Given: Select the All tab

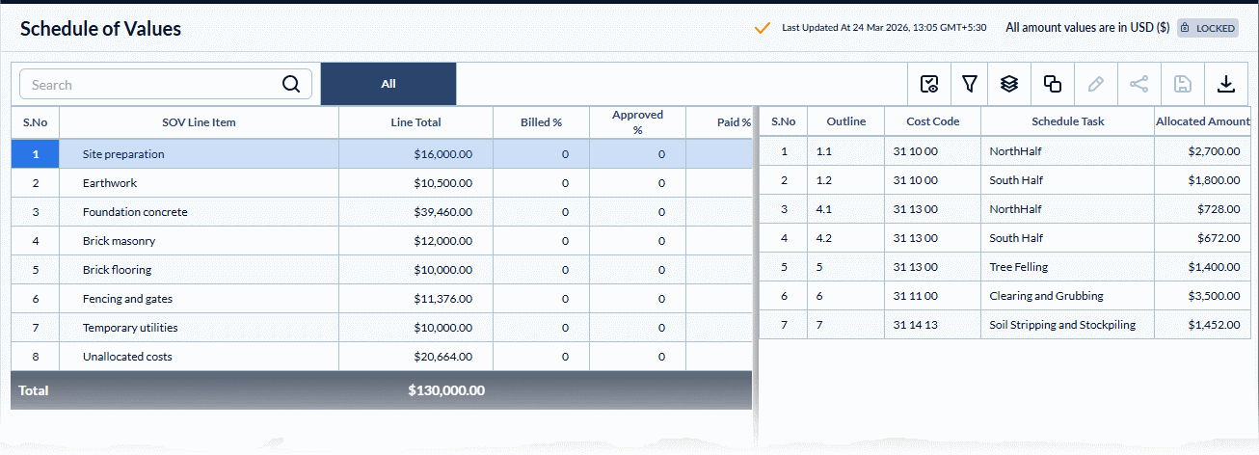Looking at the screenshot, I should pyautogui.click(x=388, y=84).
